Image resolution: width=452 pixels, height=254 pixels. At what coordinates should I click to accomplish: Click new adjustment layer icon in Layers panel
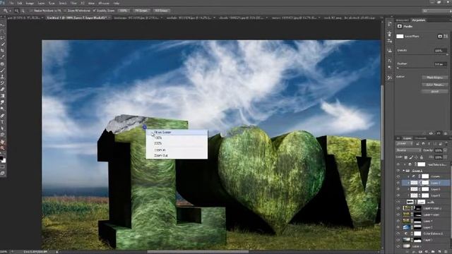(x=427, y=251)
